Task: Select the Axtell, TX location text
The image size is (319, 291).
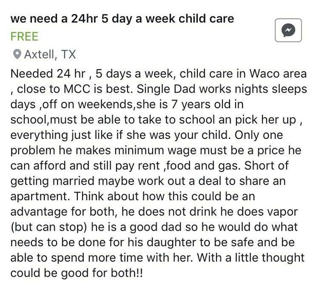Action: click(50, 55)
